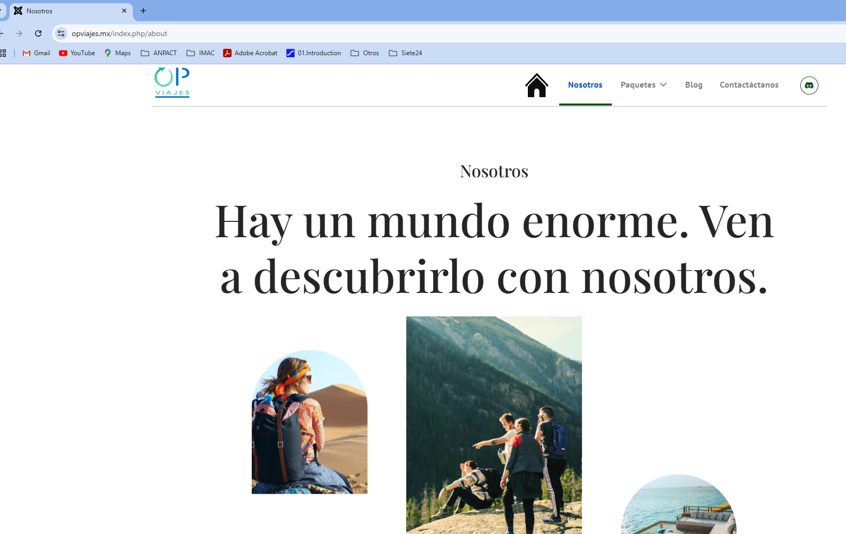Click the hikers on mountain photo
This screenshot has height=534, width=846.
click(494, 425)
